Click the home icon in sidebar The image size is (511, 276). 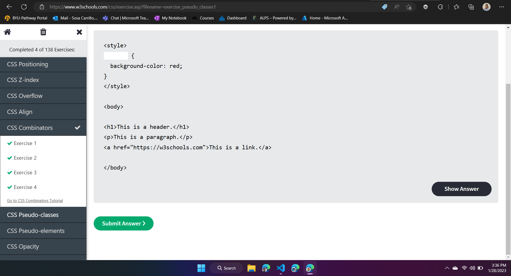[x=7, y=32]
